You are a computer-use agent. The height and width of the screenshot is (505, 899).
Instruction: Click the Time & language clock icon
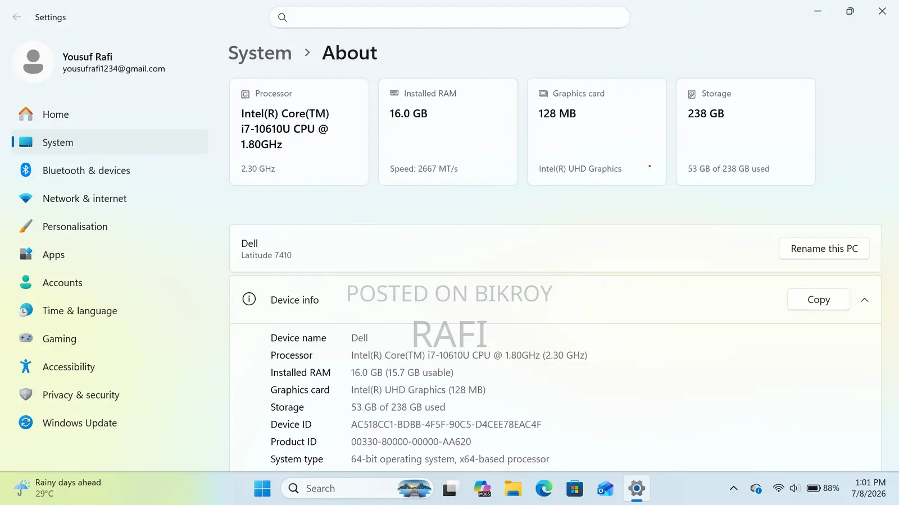26,310
